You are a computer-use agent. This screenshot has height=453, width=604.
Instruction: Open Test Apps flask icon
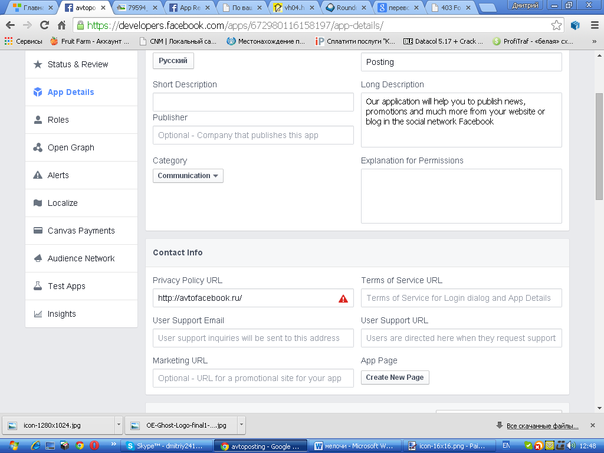[38, 286]
